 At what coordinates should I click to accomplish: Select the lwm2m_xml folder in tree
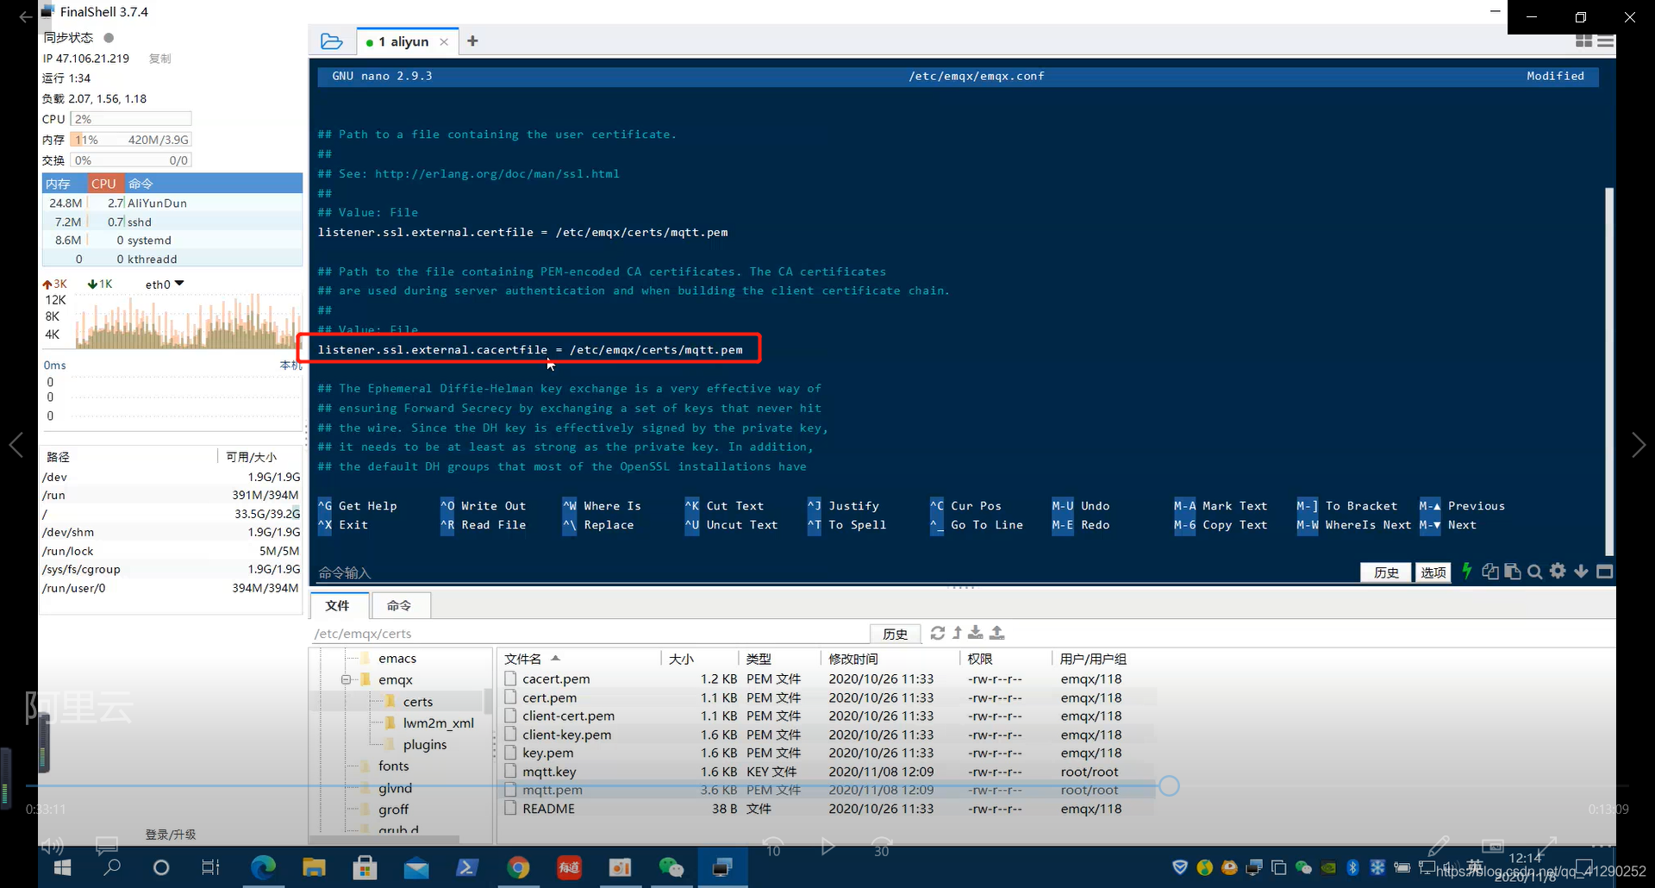click(x=438, y=723)
